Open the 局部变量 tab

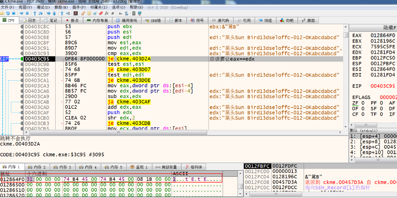166,167
